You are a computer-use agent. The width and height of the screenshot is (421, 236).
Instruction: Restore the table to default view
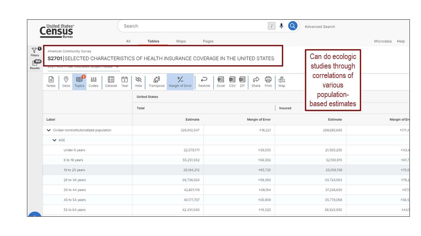pyautogui.click(x=204, y=81)
